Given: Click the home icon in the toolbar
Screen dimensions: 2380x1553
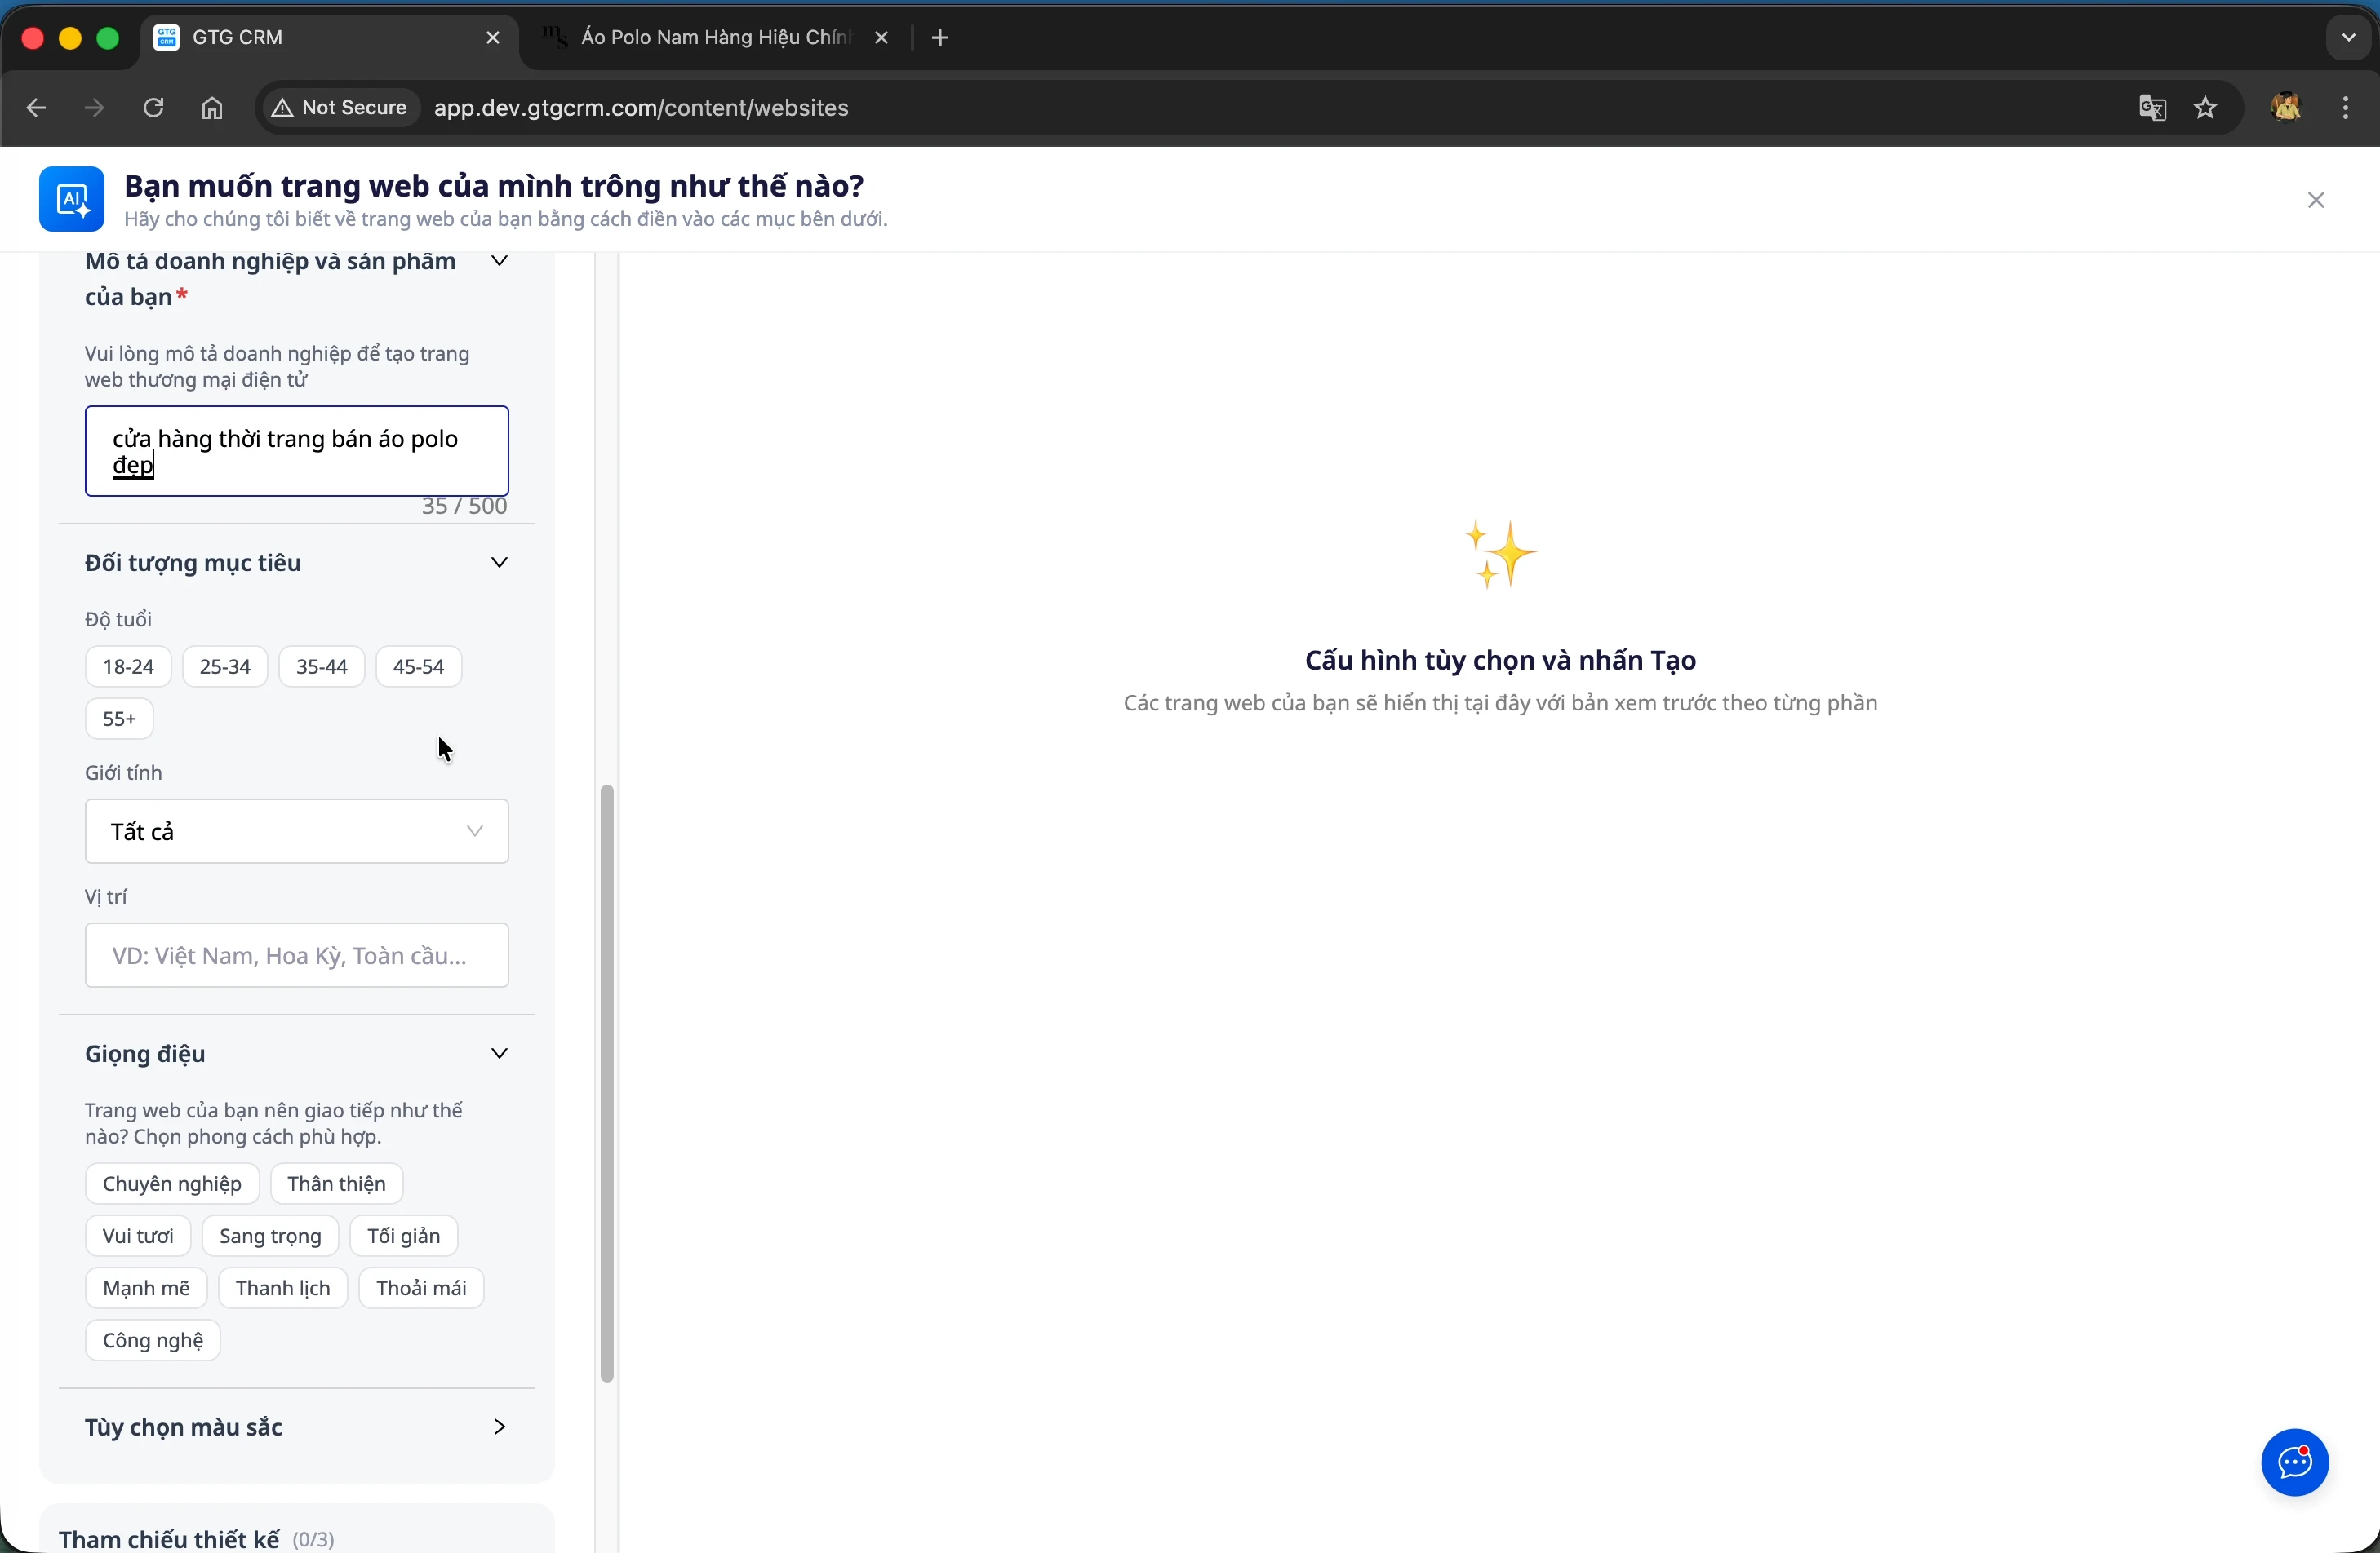Looking at the screenshot, I should [211, 108].
